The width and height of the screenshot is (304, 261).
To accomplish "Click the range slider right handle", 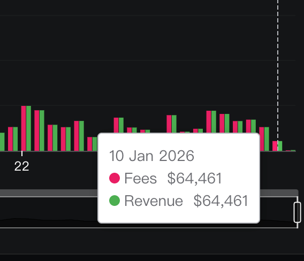I will coord(297,212).
